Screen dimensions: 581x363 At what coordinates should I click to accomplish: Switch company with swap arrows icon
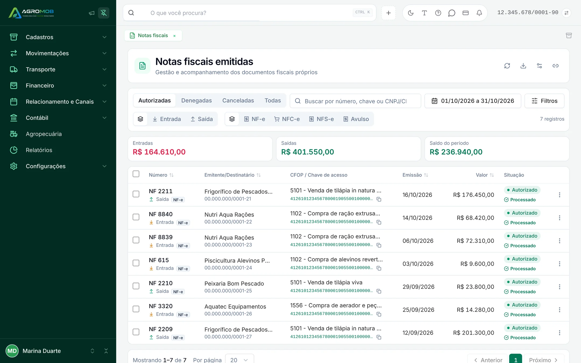pos(566,13)
